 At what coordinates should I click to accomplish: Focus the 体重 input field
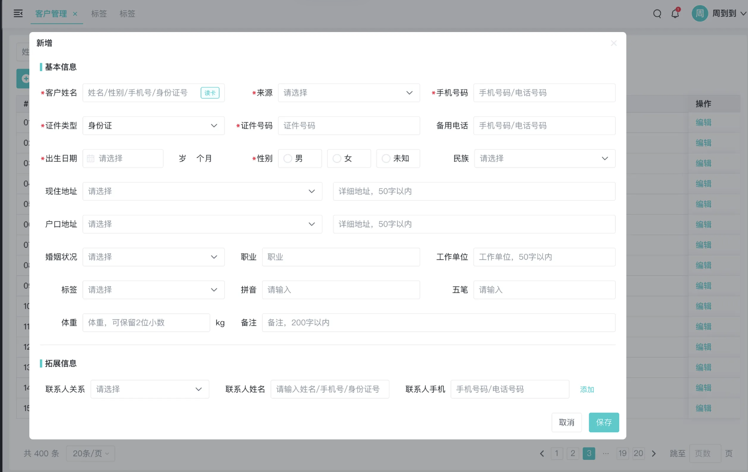pos(146,322)
